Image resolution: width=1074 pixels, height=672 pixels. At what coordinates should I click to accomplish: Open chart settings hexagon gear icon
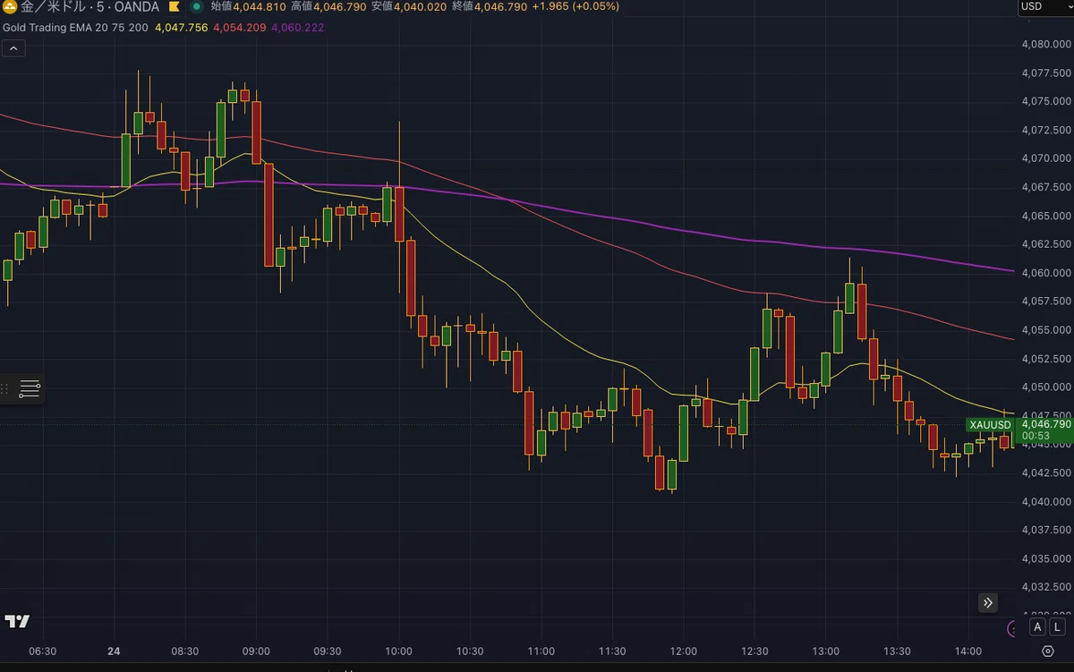point(1048,651)
